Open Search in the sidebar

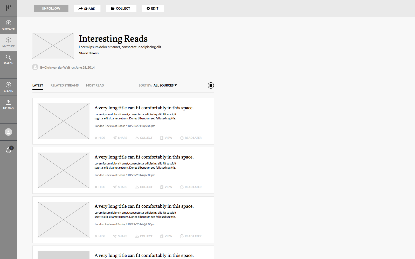pos(8,60)
